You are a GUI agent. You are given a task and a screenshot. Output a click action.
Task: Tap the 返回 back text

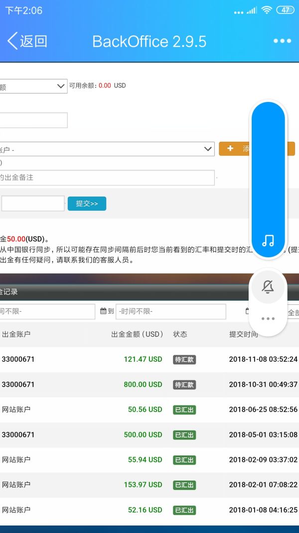34,41
